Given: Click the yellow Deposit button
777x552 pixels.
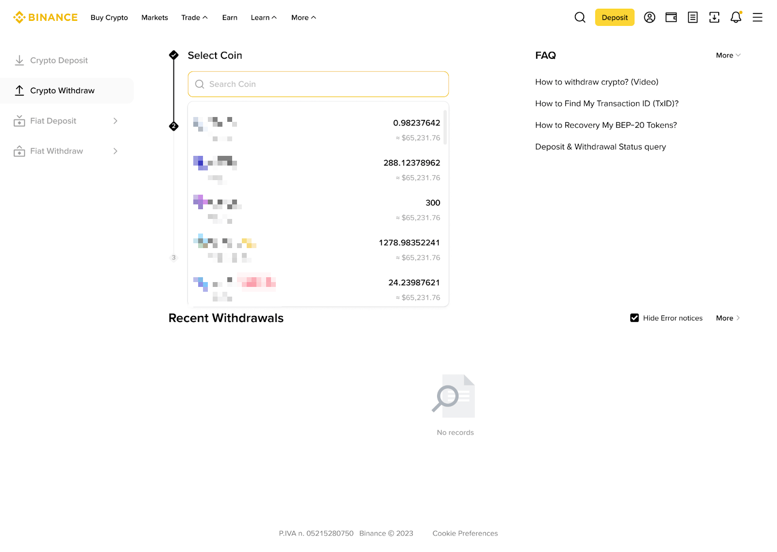Looking at the screenshot, I should click(615, 17).
